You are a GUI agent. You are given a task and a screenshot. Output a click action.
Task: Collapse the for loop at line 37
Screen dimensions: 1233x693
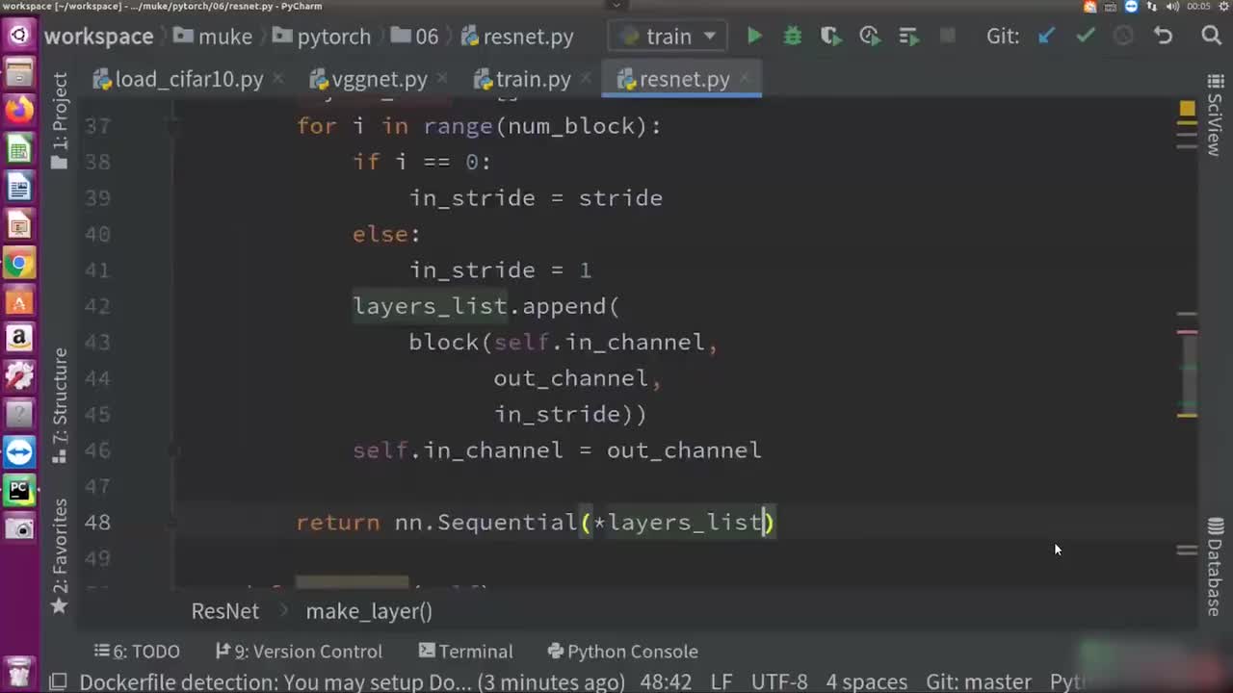pos(172,126)
